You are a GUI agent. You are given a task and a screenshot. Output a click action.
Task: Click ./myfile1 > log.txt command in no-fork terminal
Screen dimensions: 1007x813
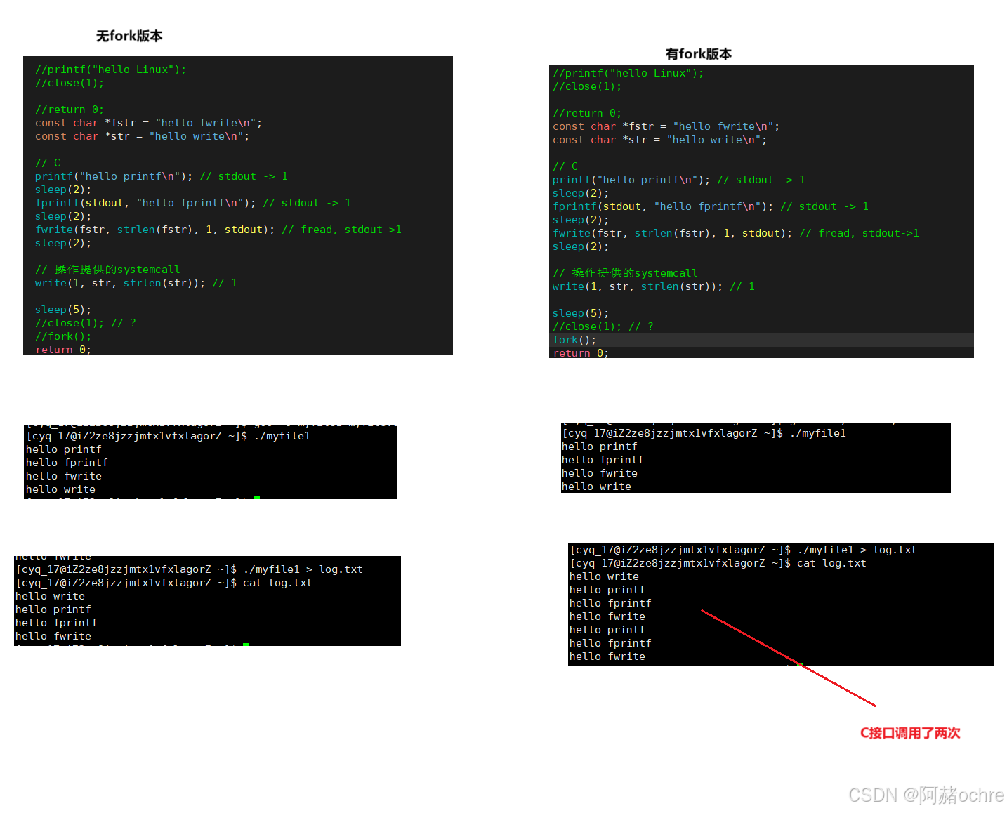[303, 569]
